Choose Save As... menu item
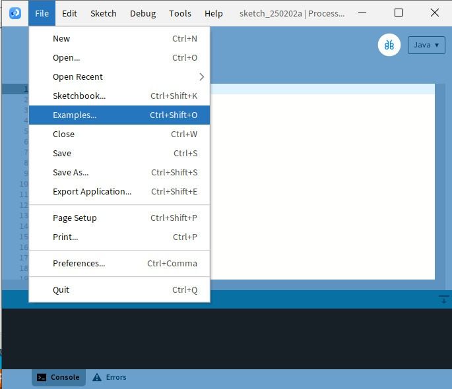 coord(119,172)
